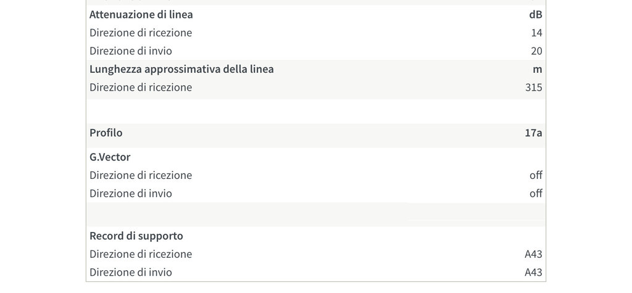Click the "Profilo" row label
Image resolution: width=632 pixels, height=293 pixels.
coord(106,133)
